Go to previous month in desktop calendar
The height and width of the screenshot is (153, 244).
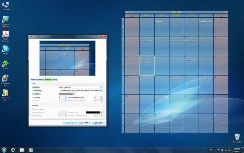[x=132, y=12]
